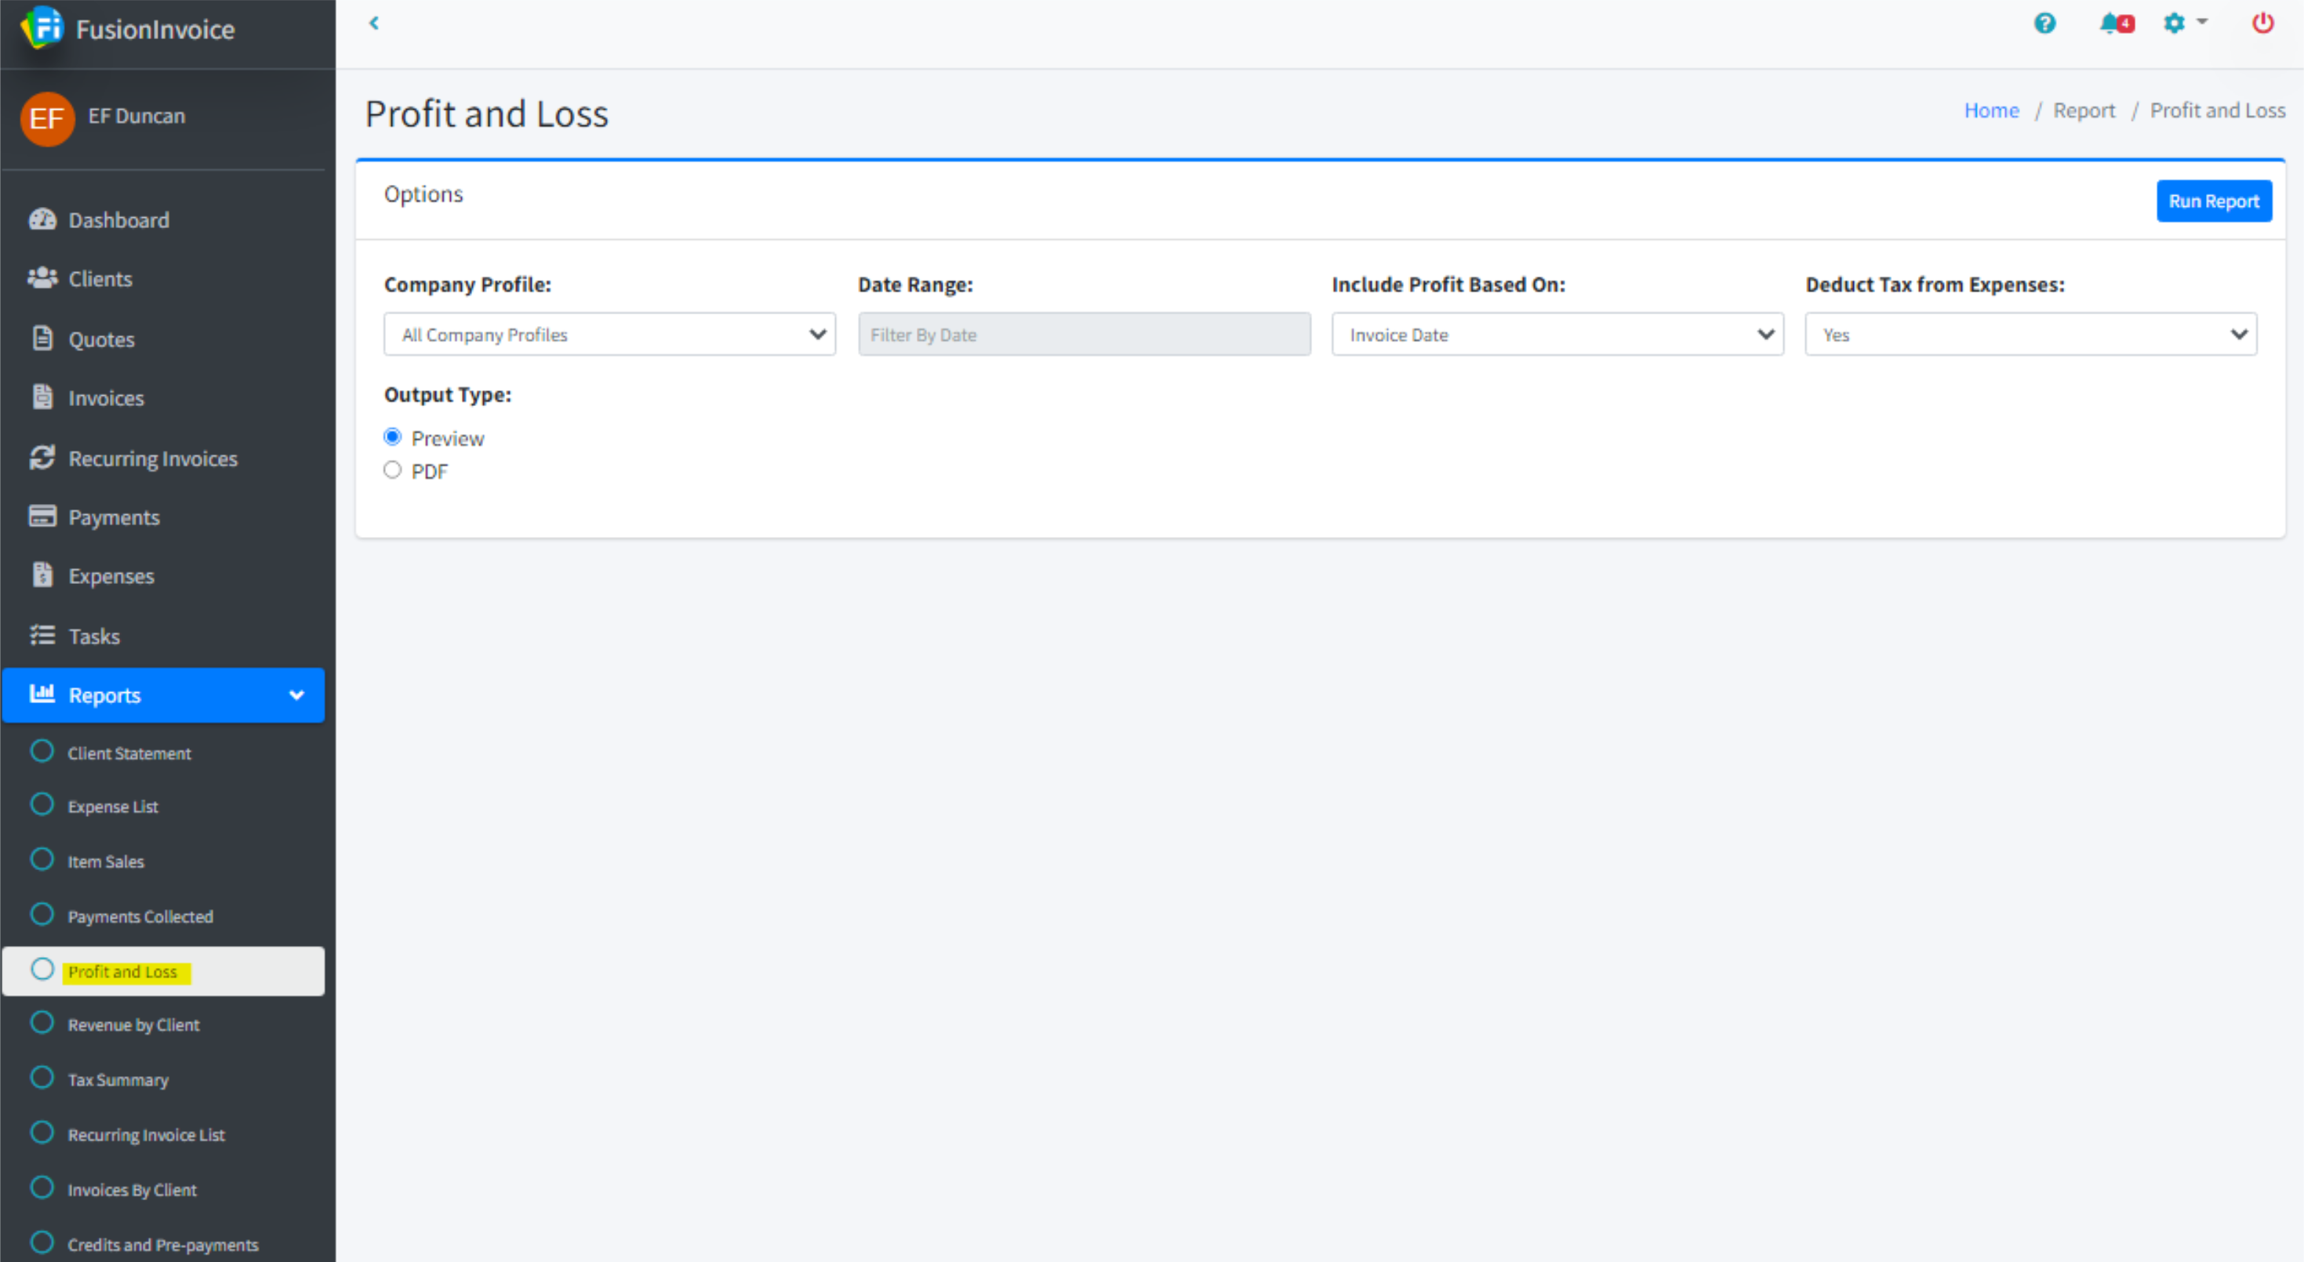Click the Filter By Date field
2304x1262 pixels.
(1084, 334)
